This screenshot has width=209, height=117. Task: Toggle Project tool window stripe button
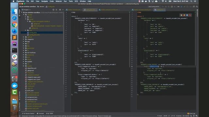[x=20, y=13]
